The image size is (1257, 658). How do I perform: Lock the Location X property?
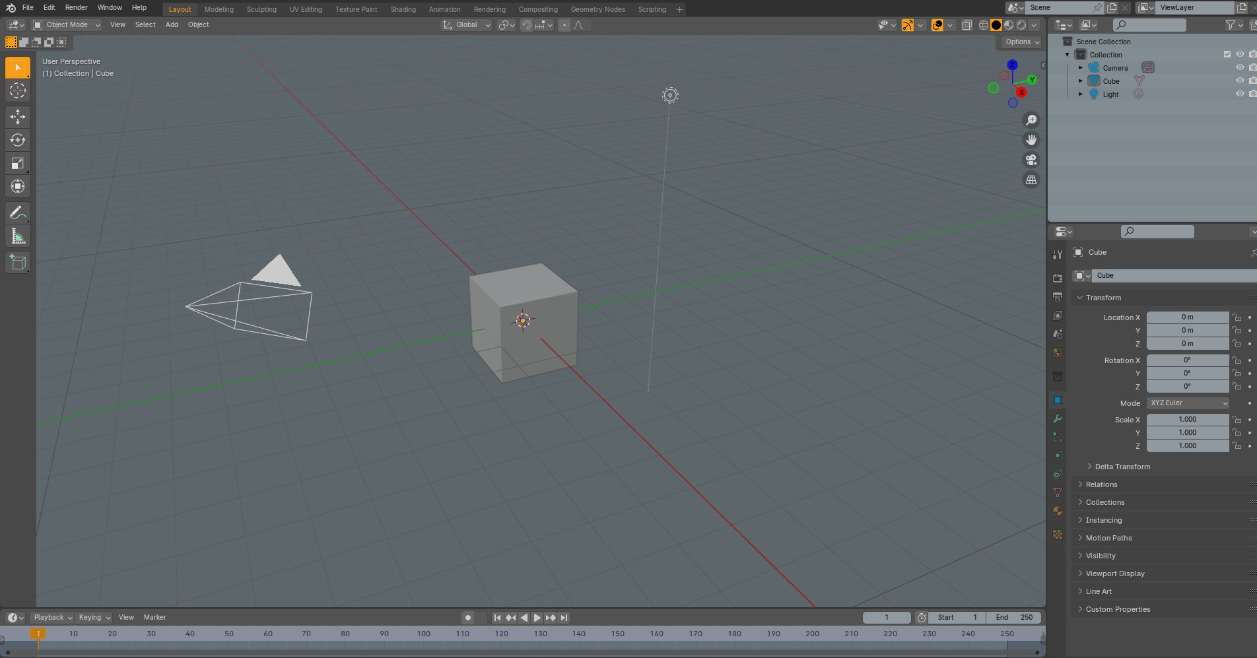coord(1237,317)
